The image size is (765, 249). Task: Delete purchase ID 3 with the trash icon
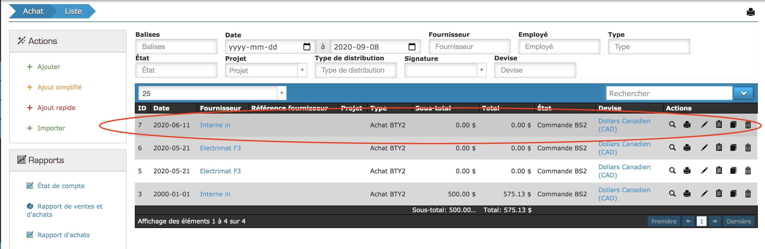point(748,194)
